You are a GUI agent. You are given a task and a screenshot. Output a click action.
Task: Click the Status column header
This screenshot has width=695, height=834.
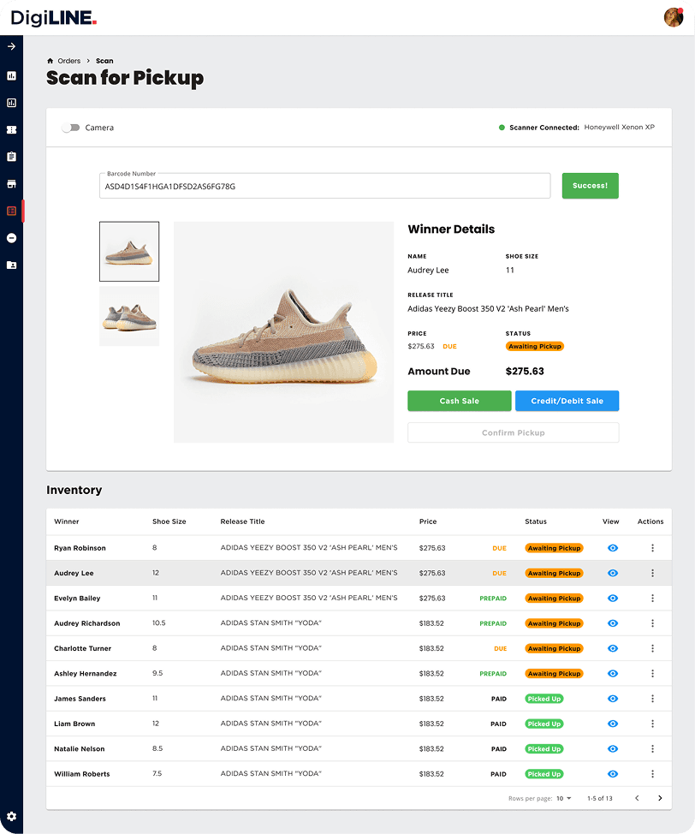tap(536, 521)
